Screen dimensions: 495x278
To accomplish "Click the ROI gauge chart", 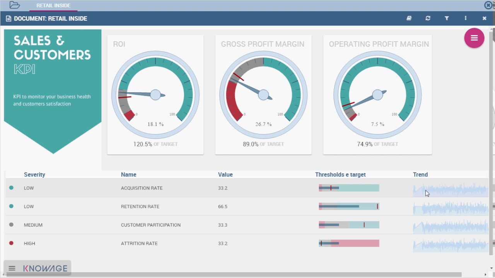I will [x=155, y=95].
